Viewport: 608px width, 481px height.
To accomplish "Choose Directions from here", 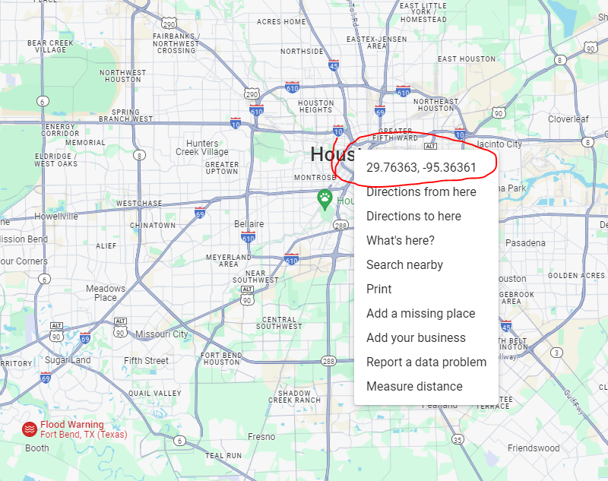I will (421, 191).
